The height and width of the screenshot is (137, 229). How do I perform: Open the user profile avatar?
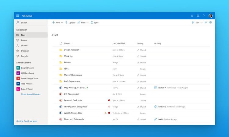point(211,16)
